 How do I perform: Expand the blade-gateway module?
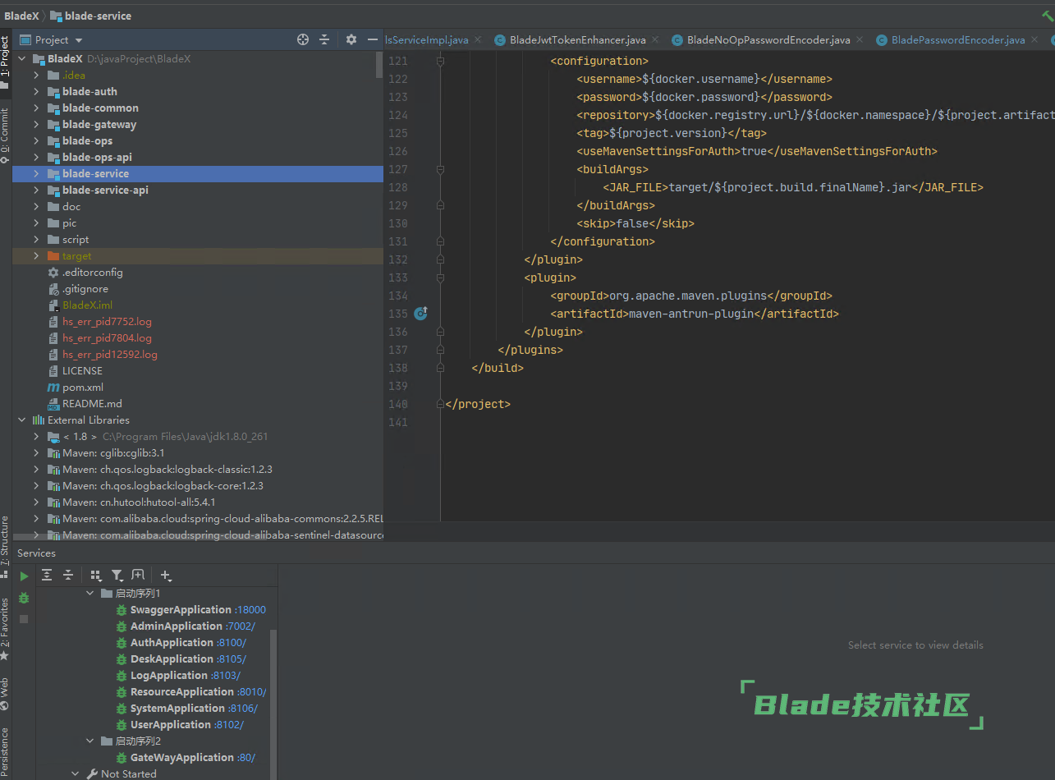tap(36, 124)
